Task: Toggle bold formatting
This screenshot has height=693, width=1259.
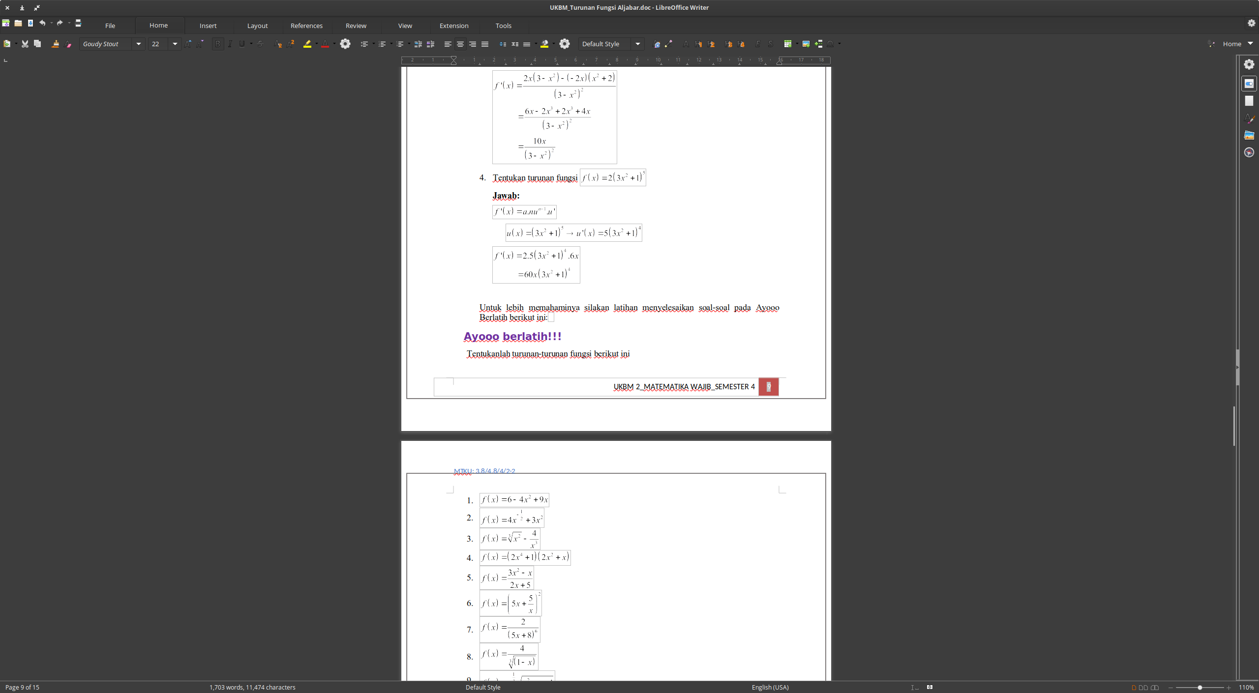Action: pos(218,44)
